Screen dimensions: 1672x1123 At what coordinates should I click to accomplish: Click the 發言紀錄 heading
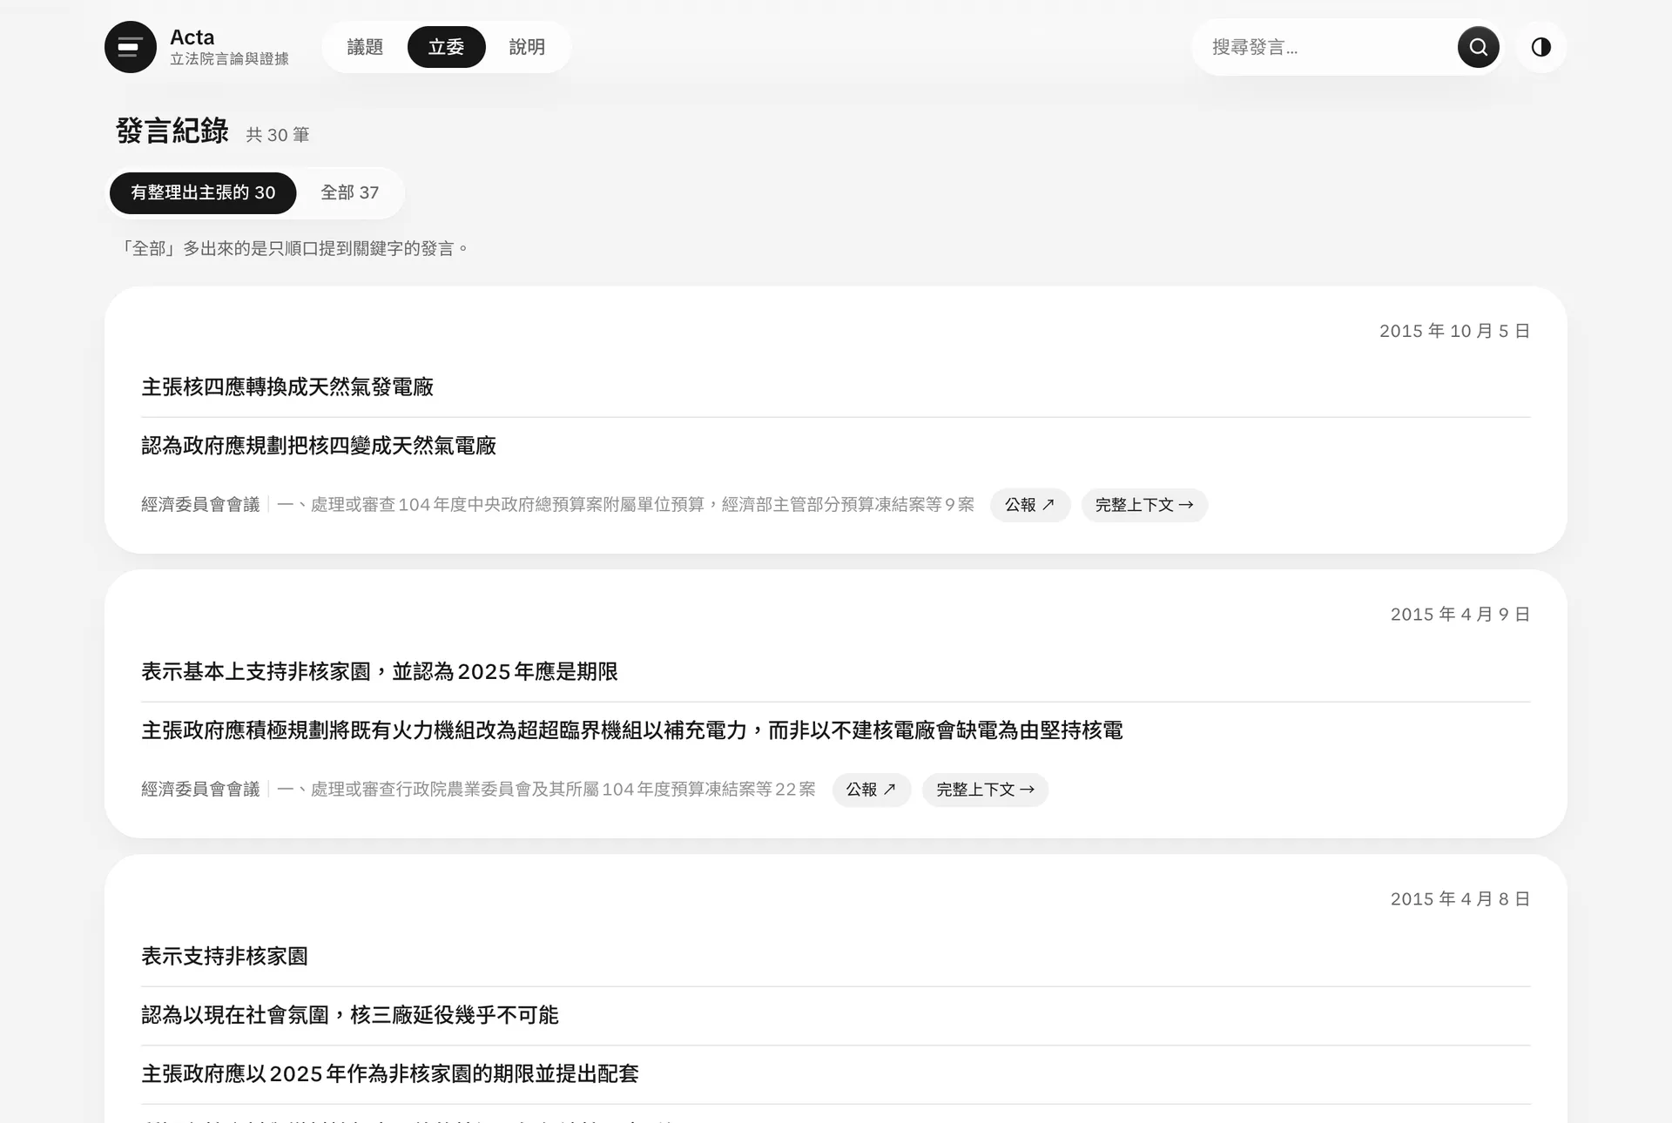[x=172, y=131]
